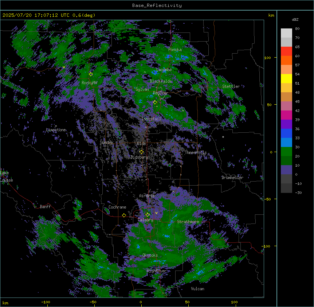This screenshot has height=307, width=314.
Task: Click the -30 value at the bottom of the dBZ scale
Action: pyautogui.click(x=298, y=193)
